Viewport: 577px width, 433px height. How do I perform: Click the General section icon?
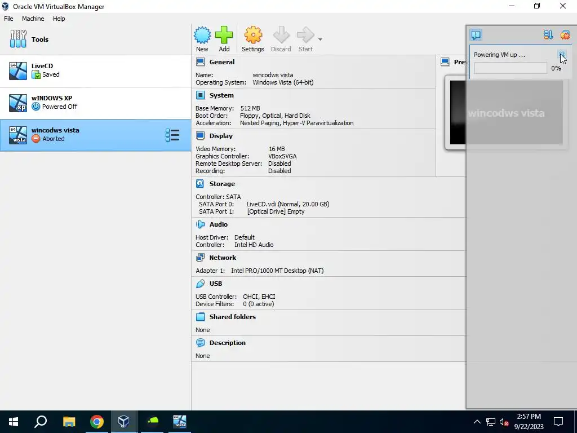(x=200, y=62)
